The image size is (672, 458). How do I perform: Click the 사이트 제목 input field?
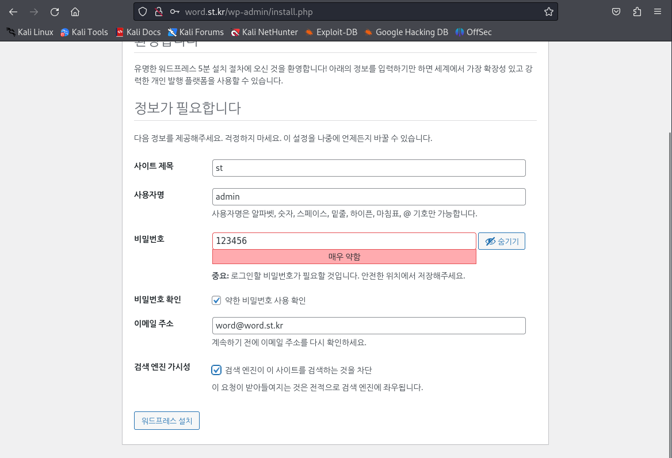pyautogui.click(x=369, y=168)
